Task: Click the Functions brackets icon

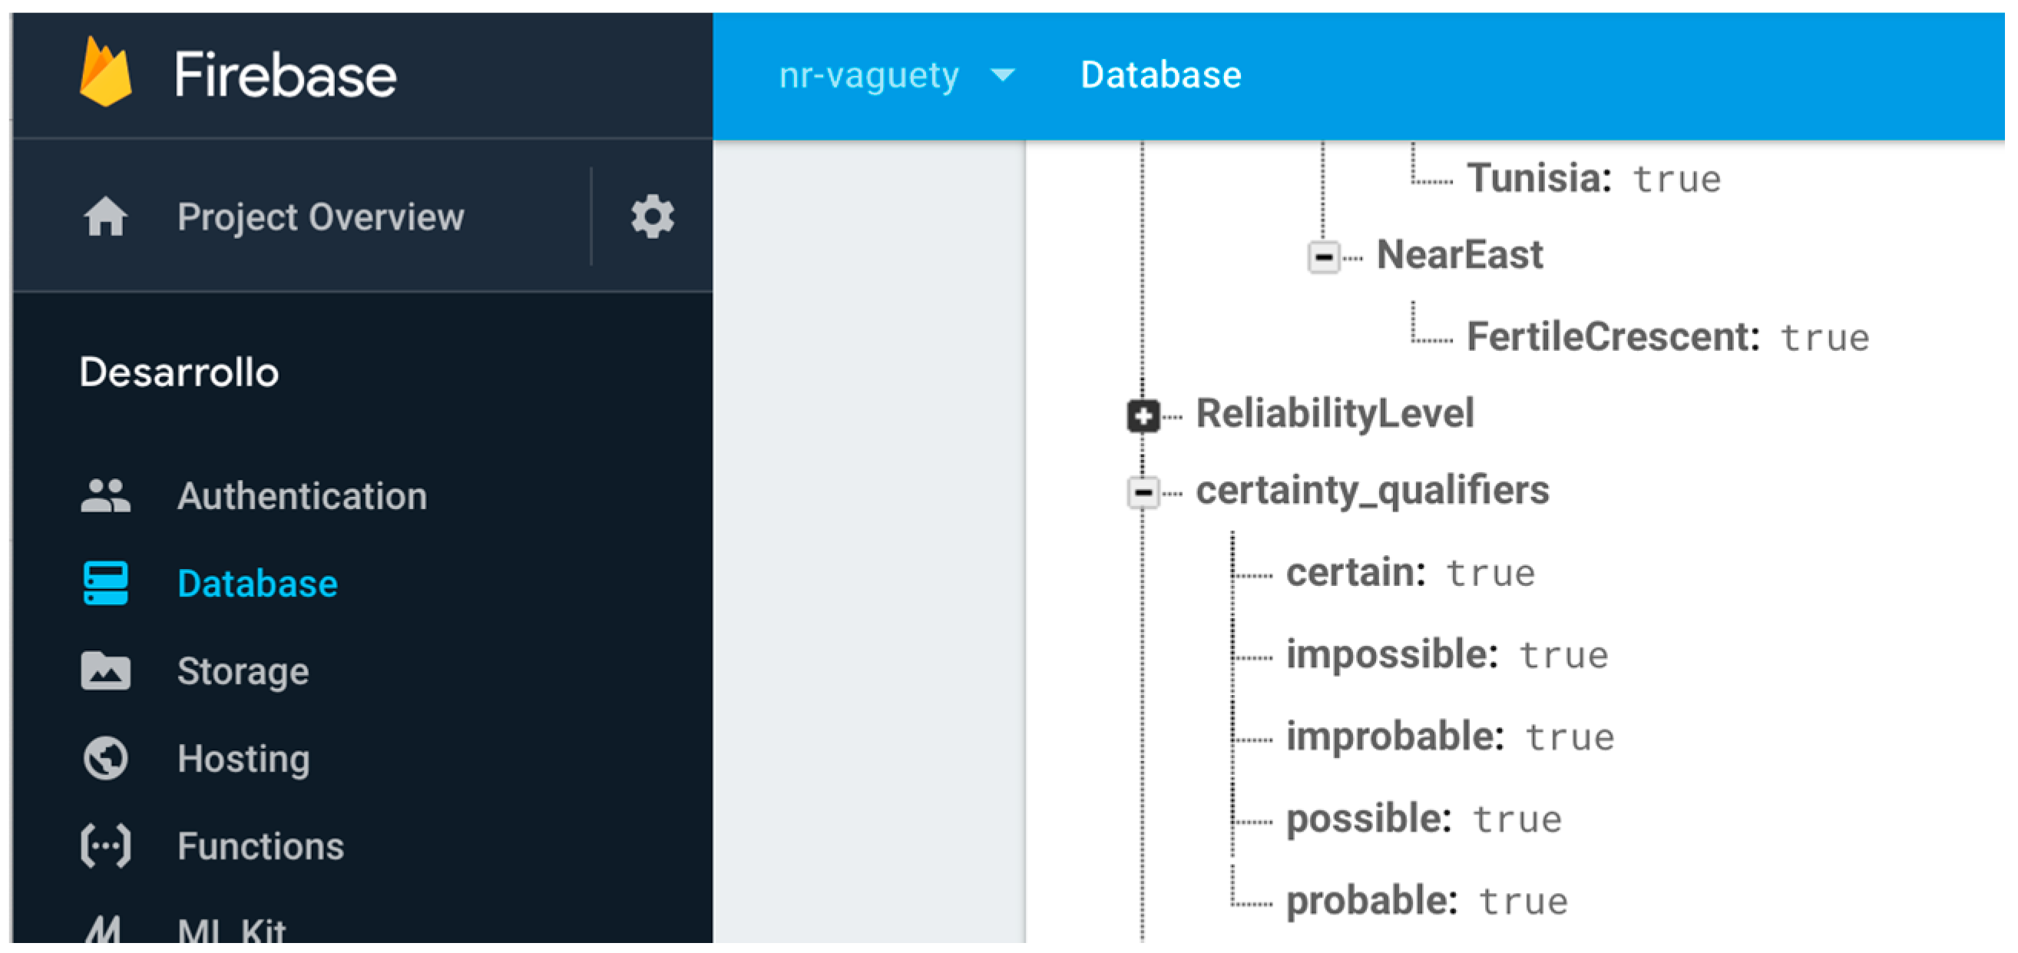Action: (106, 846)
